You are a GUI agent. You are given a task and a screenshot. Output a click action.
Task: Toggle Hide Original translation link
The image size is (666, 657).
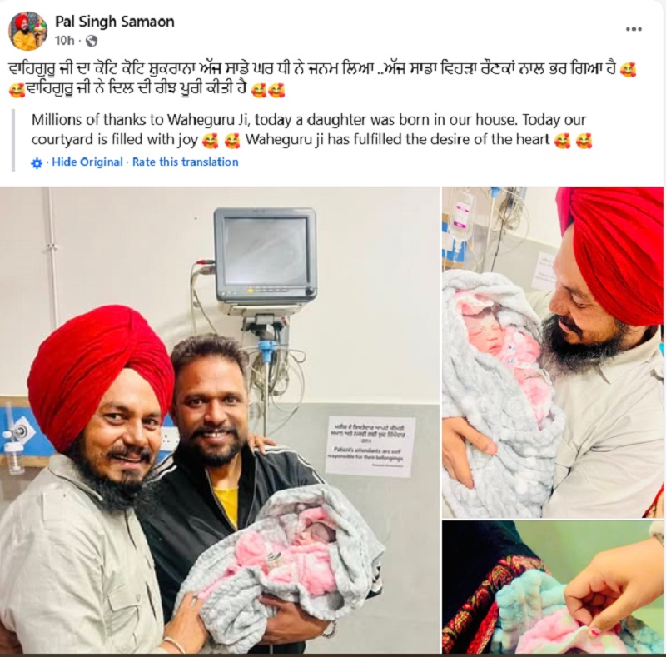pos(87,162)
